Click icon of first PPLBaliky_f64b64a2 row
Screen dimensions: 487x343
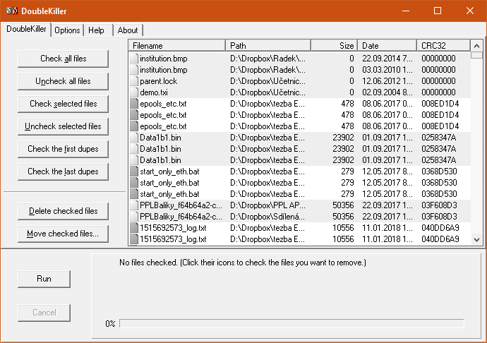[x=134, y=205]
